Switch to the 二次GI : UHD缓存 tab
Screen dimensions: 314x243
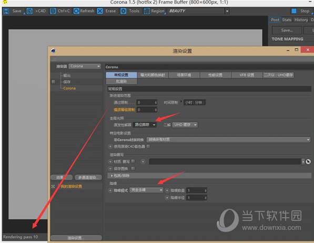(x=278, y=75)
